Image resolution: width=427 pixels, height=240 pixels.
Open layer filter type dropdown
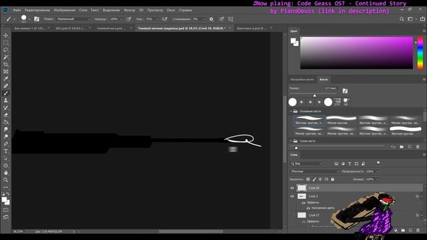pos(306,163)
